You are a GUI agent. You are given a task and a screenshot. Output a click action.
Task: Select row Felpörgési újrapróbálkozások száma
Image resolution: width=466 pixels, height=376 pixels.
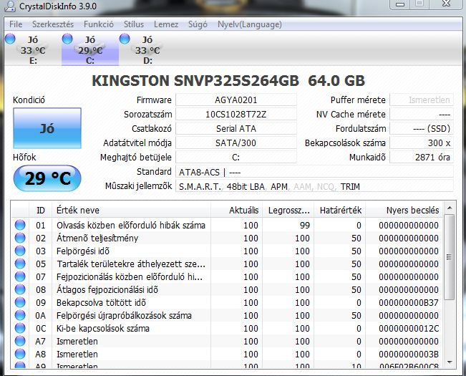[228, 315]
